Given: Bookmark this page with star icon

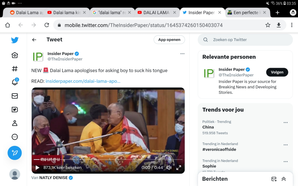Looking at the screenshot, I should coord(268,25).
